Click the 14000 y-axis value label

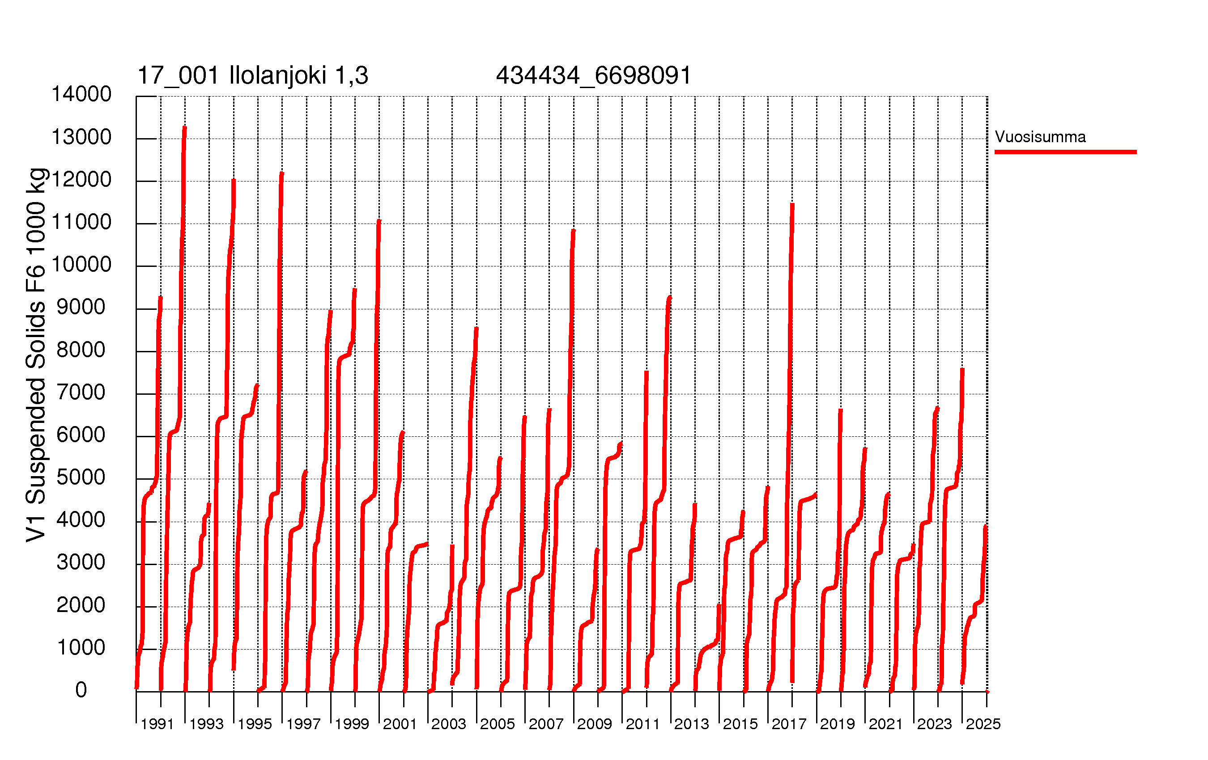(81, 94)
